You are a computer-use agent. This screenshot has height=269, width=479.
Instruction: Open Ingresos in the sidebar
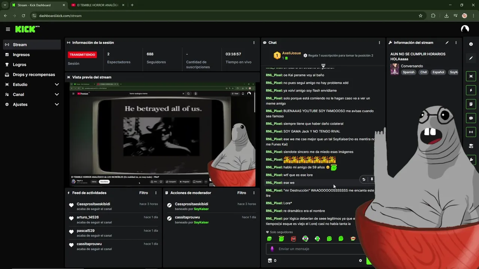coord(32,55)
